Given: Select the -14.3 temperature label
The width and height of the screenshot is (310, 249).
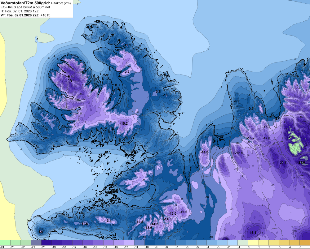Looking at the screenshot, I should [x=168, y=219].
